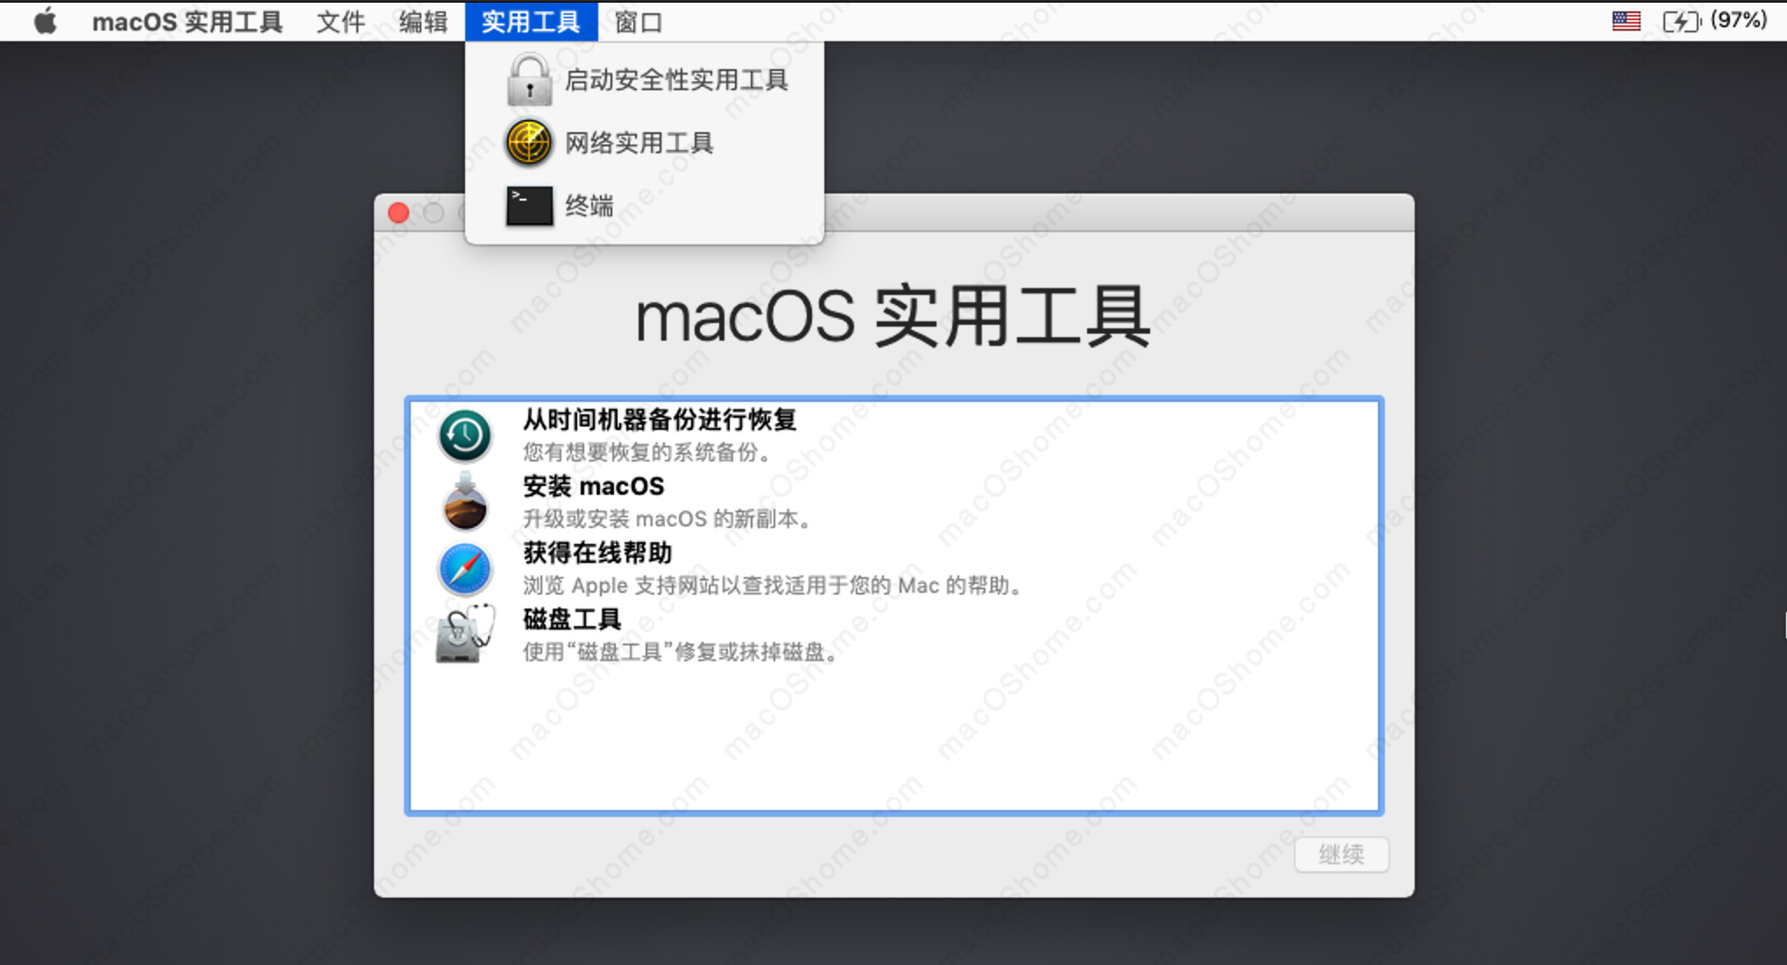1787x965 pixels.
Task: Click the lock icon in menu bar
Action: 526,79
